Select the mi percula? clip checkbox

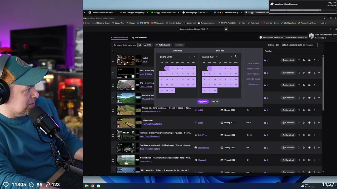113,123
